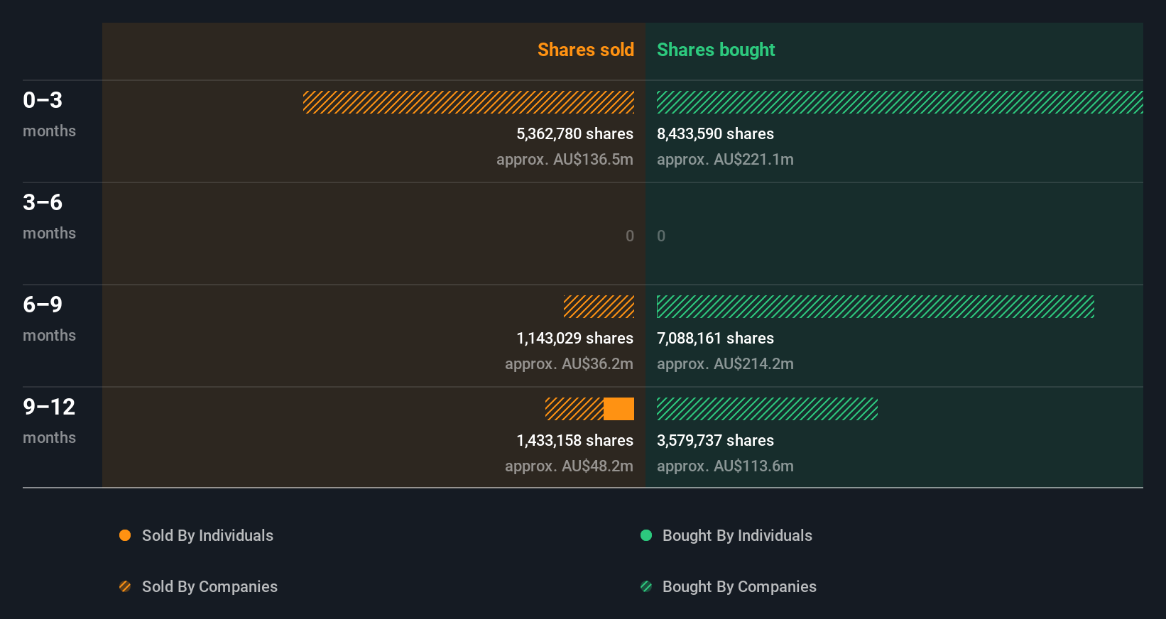
Task: Select the Shares sold column header
Action: (x=586, y=50)
